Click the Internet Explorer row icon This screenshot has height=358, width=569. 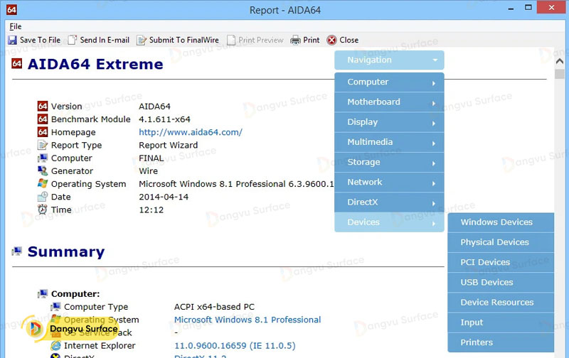point(55,345)
